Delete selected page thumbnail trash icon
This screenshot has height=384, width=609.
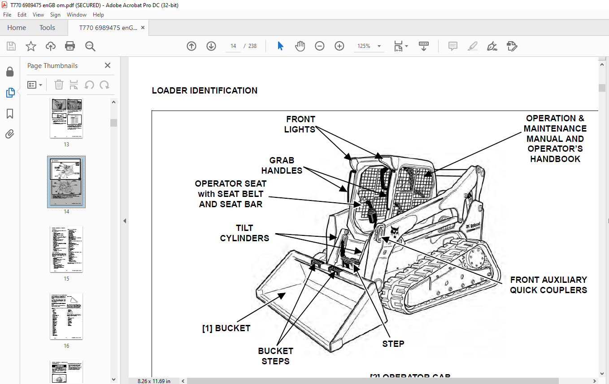59,85
